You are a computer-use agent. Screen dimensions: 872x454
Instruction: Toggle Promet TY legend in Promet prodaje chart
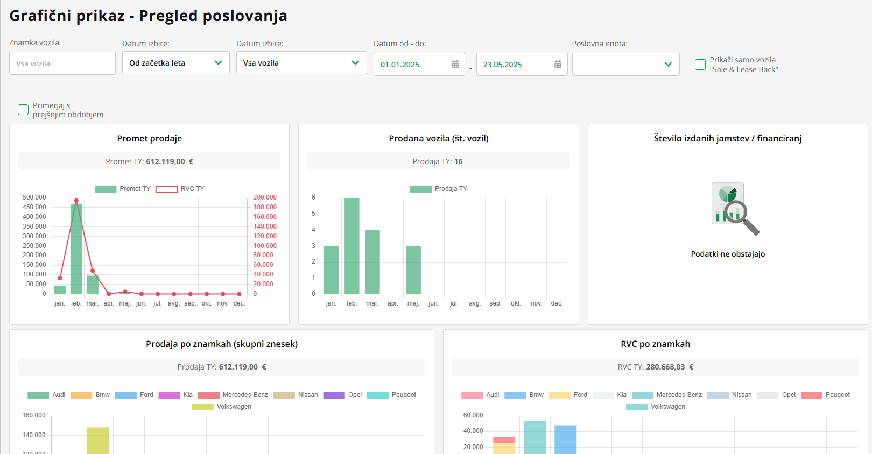123,189
